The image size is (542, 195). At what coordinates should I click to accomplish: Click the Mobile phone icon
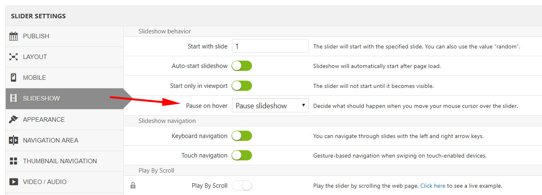click(x=13, y=78)
